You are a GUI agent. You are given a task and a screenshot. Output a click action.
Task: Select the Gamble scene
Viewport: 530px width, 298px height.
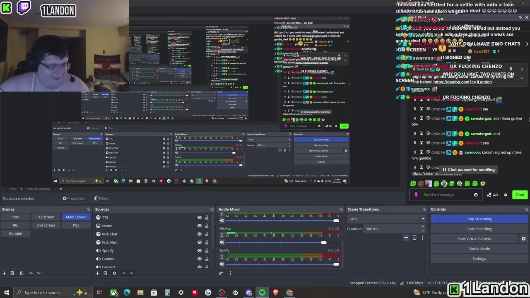15,233
